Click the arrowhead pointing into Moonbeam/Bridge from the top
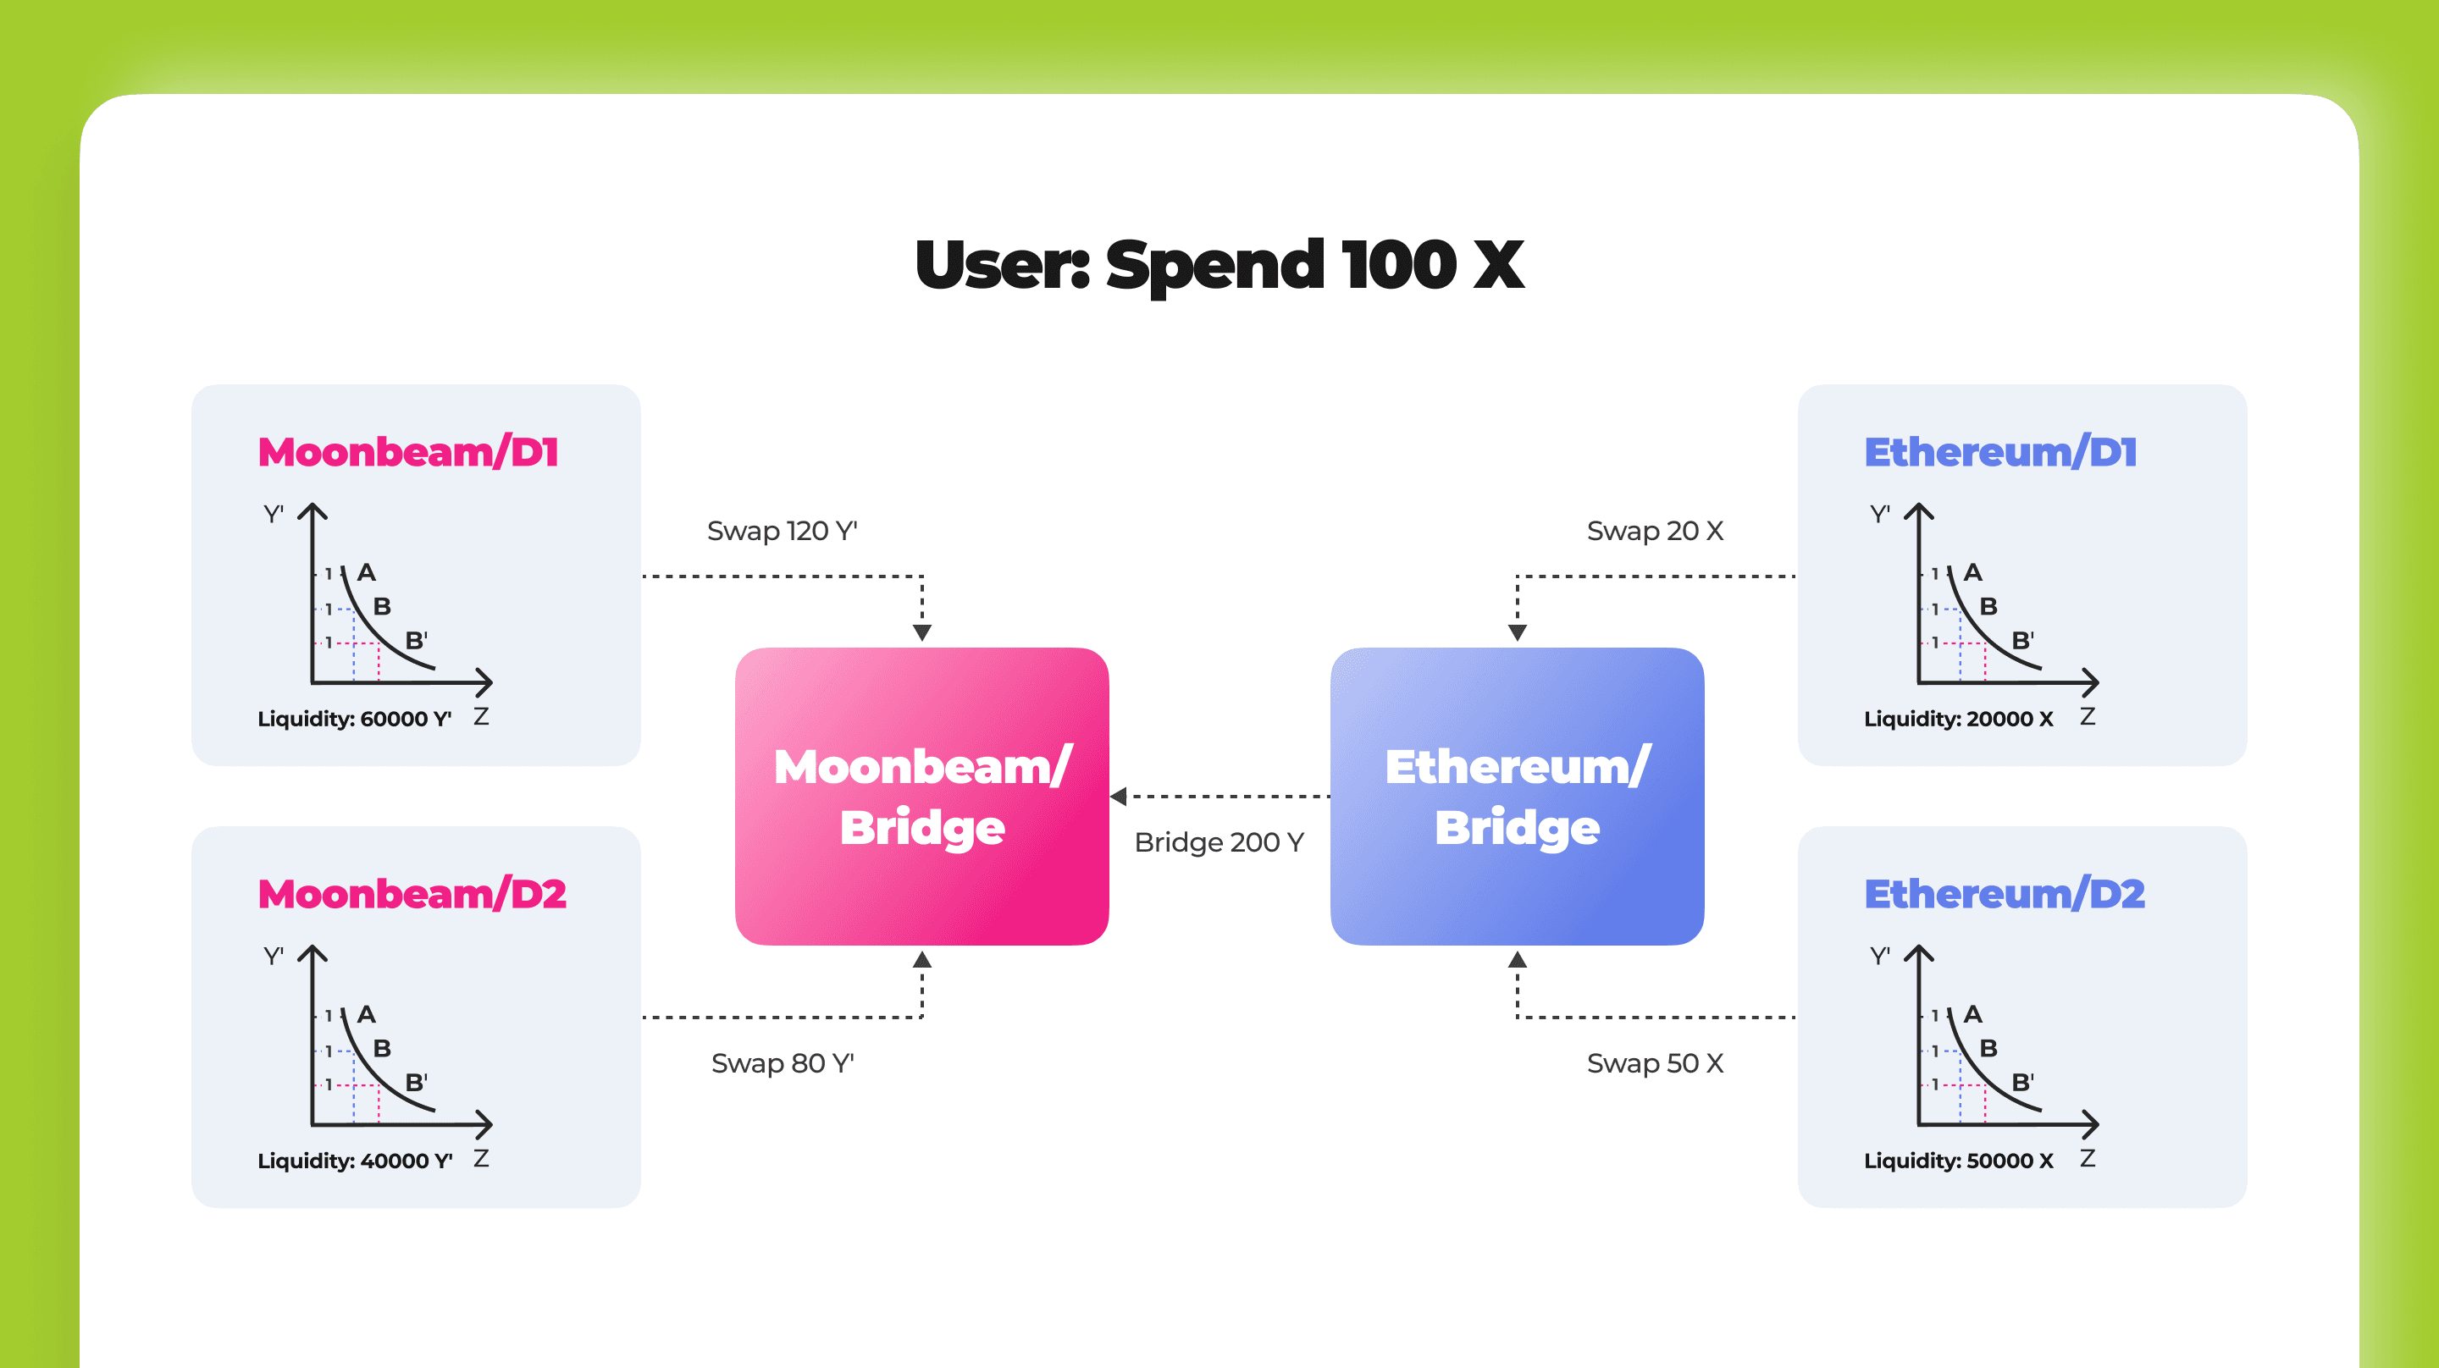This screenshot has width=2439, height=1368. click(922, 632)
